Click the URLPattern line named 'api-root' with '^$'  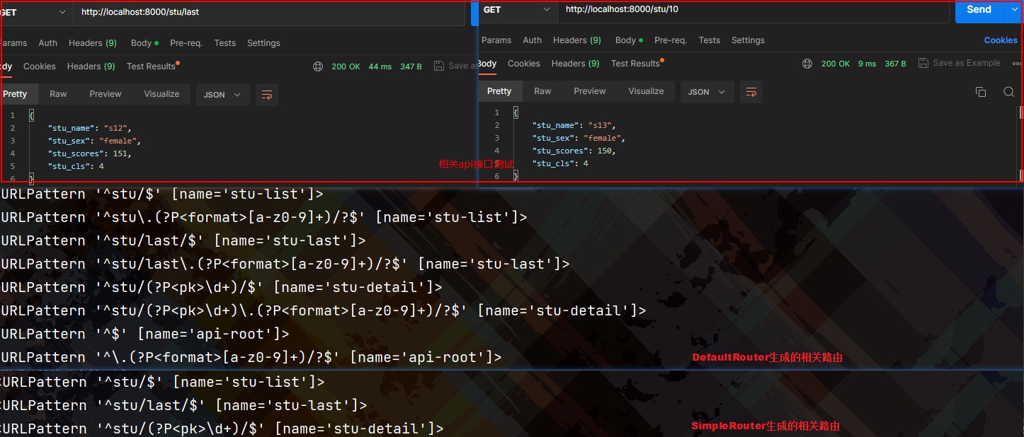pyautogui.click(x=145, y=334)
